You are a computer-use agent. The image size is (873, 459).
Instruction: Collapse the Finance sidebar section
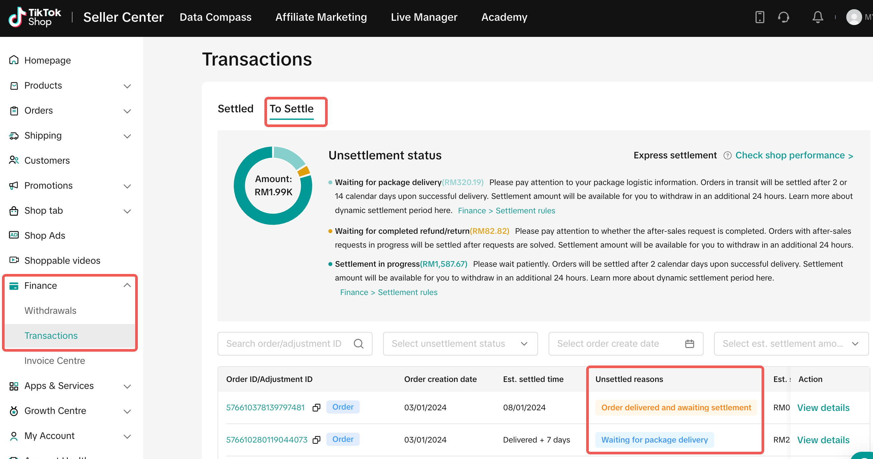pyautogui.click(x=127, y=285)
